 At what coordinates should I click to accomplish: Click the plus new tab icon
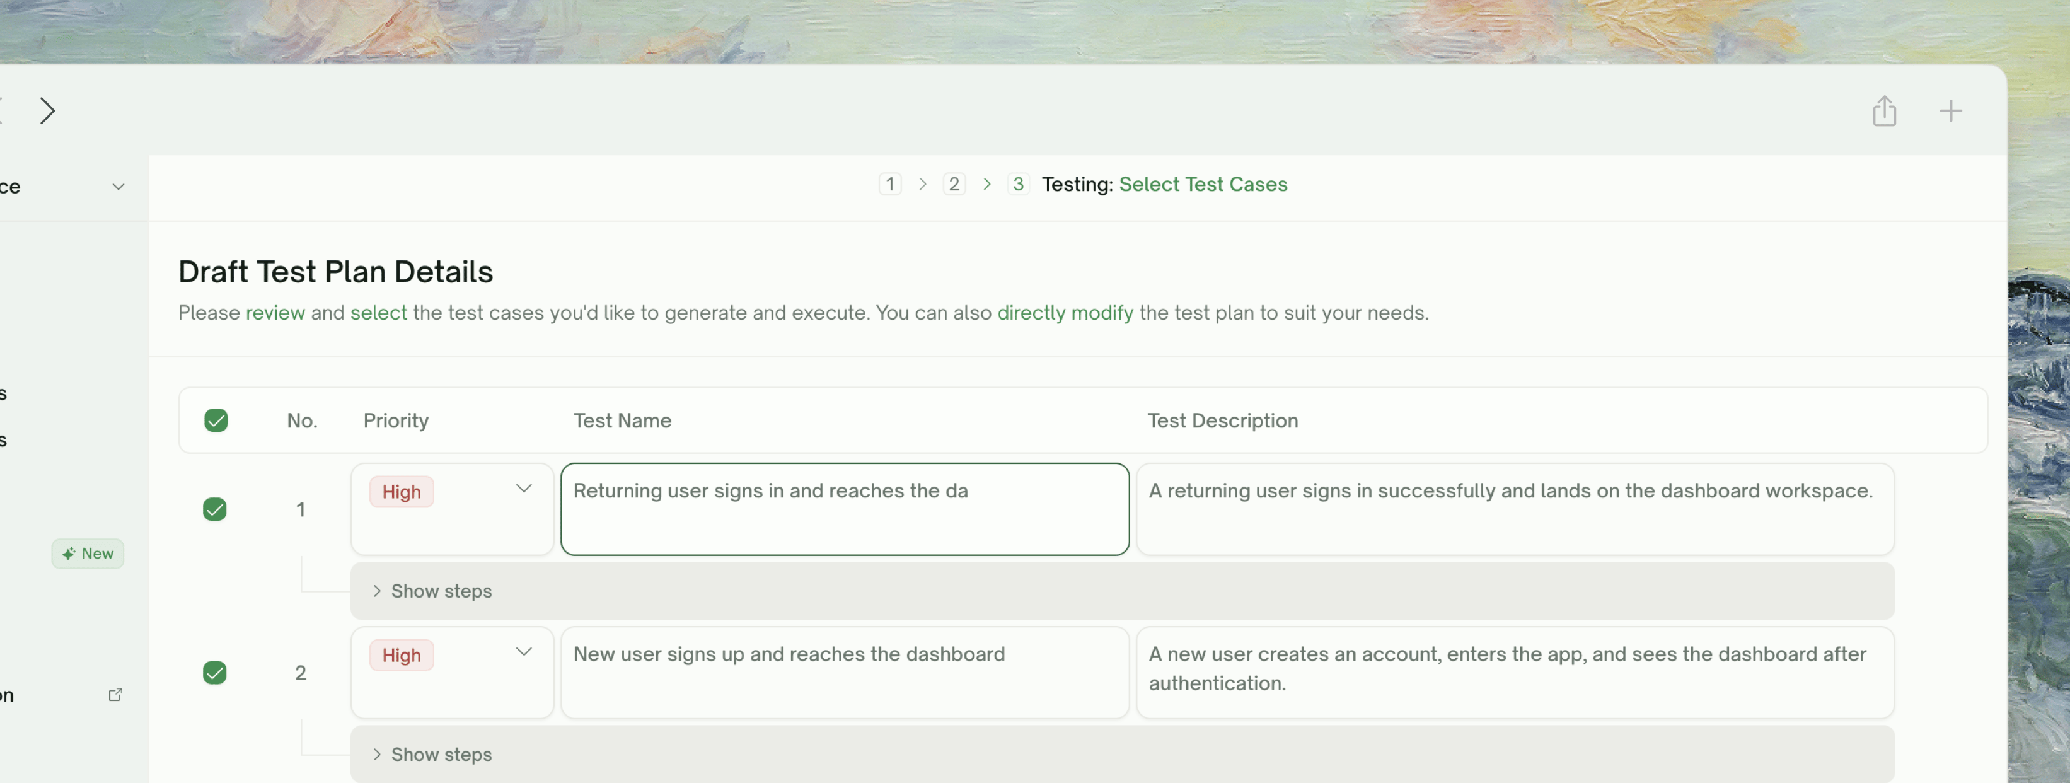[x=1950, y=111]
